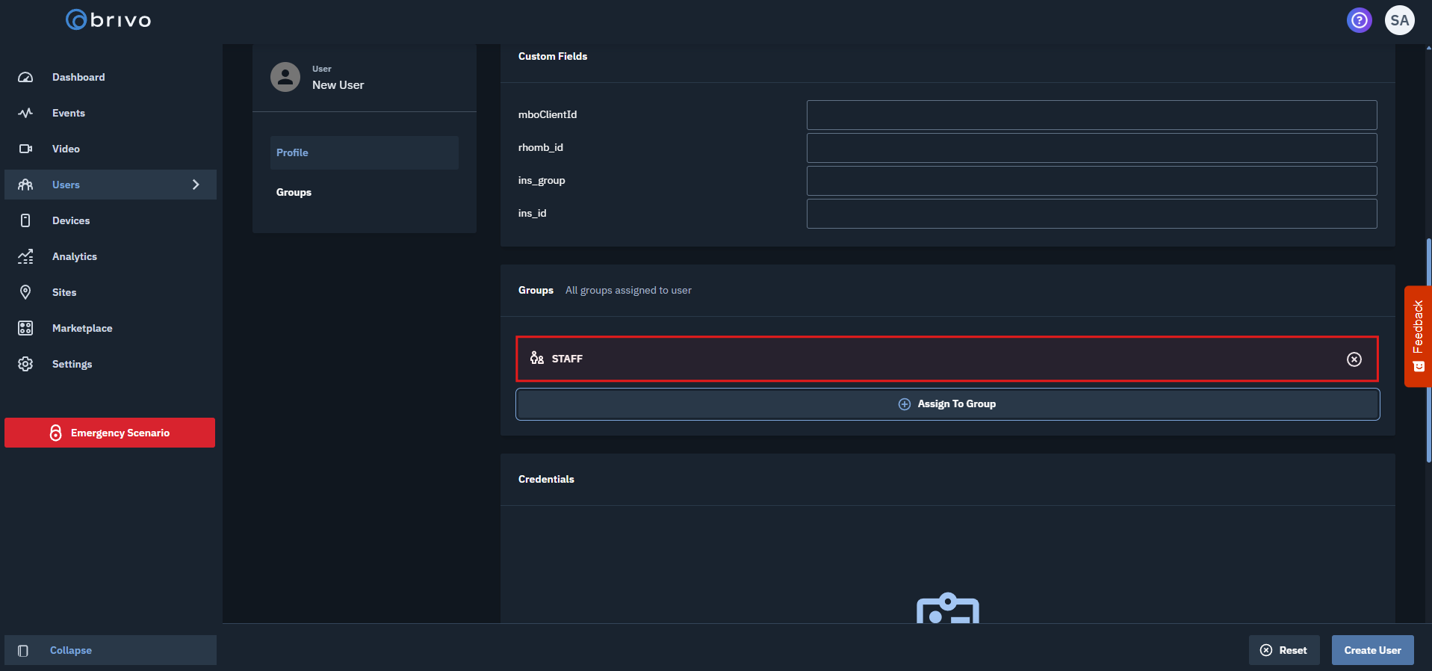The height and width of the screenshot is (671, 1432).
Task: Click the Devices icon in sidebar
Action: [x=25, y=220]
